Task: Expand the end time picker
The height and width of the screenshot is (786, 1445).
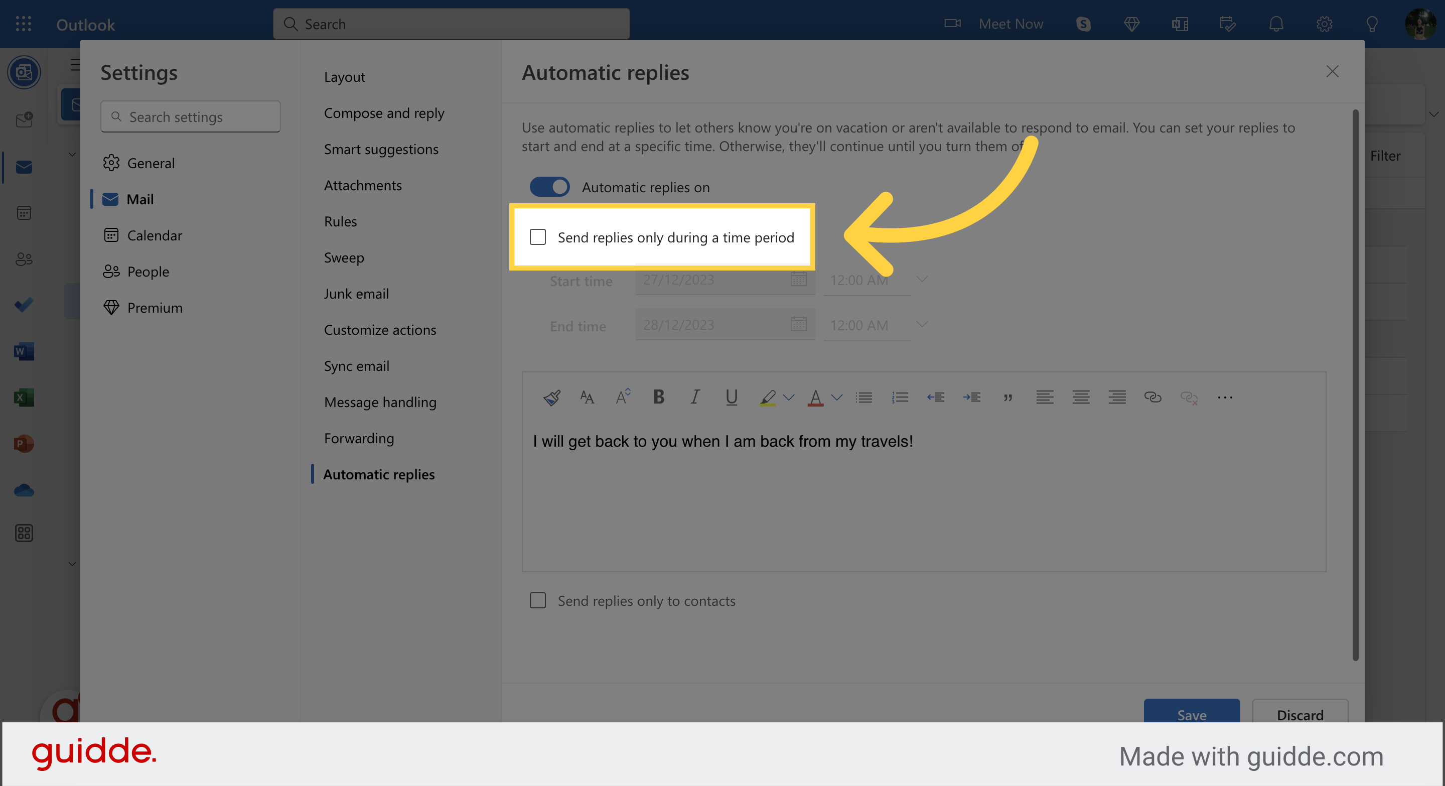Action: [922, 324]
